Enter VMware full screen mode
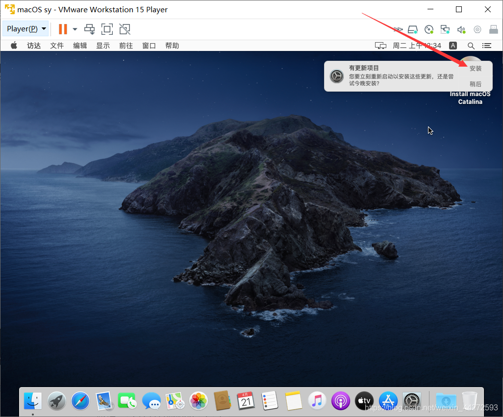Viewport: 503px width, 417px height. point(107,29)
